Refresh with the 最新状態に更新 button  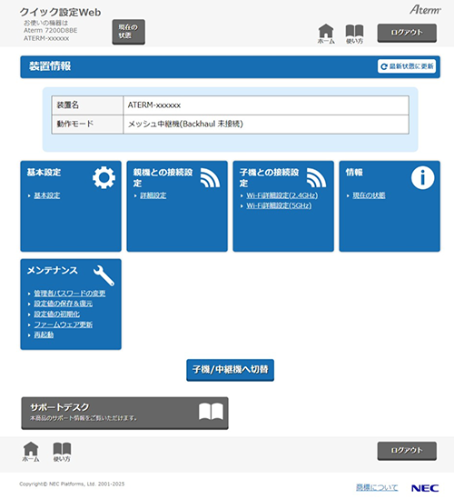pyautogui.click(x=407, y=66)
